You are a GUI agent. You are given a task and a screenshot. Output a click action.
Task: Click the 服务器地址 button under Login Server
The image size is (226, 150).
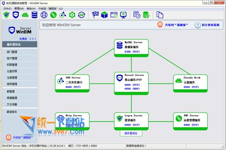[131, 133]
